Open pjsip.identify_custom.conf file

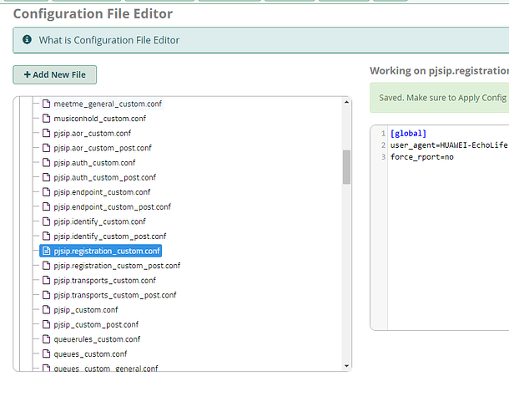99,221
